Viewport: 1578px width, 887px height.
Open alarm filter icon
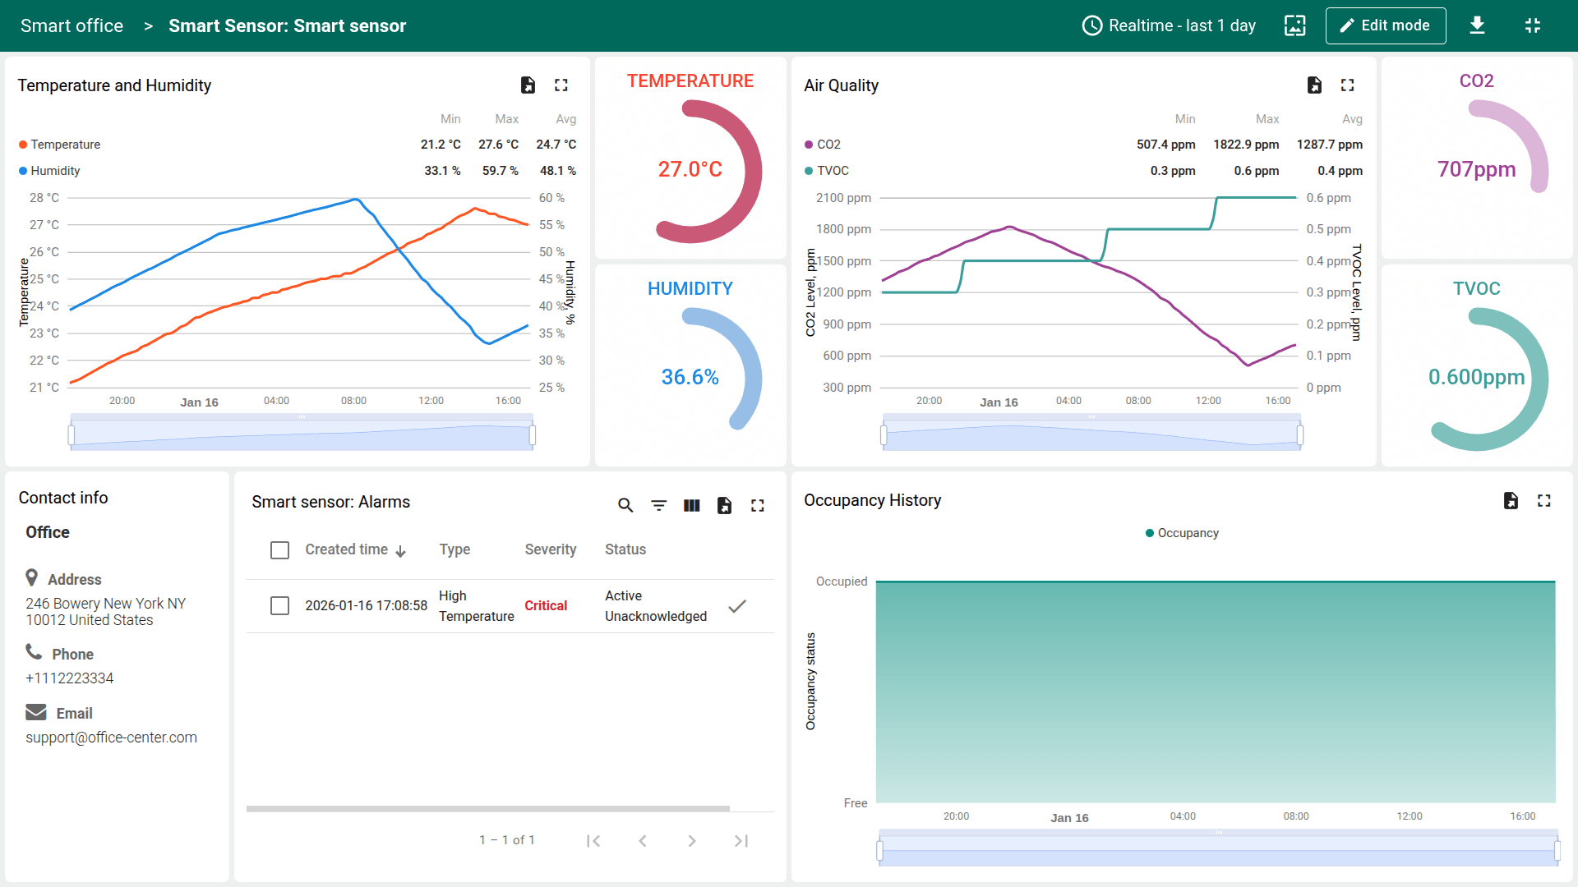658,505
